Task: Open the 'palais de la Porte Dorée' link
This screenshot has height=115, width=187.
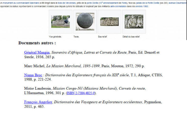Action: pyautogui.click(x=147, y=2)
